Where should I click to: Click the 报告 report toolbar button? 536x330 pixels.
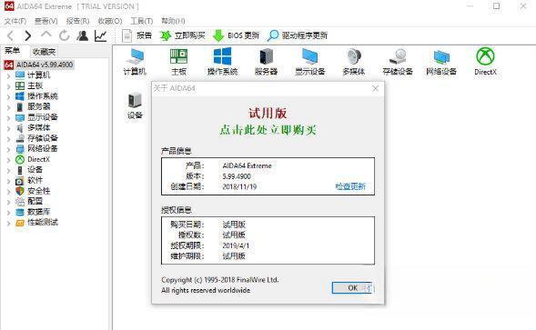point(137,35)
